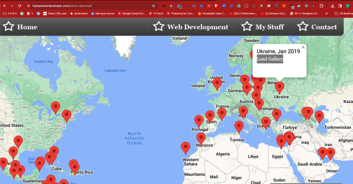Click the map pin on southern France
Screen dimensions: 353x184
pos(222,114)
